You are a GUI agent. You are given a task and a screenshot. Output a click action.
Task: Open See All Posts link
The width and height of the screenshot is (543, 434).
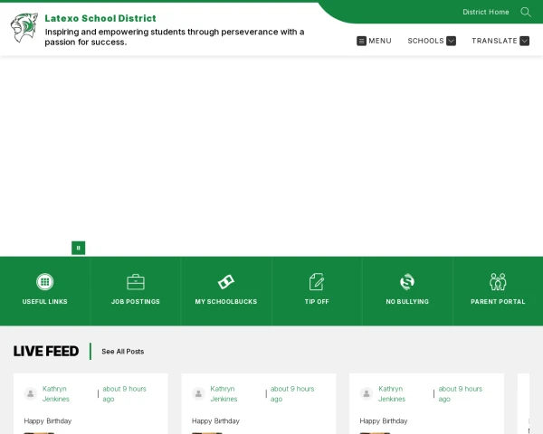[x=122, y=352]
